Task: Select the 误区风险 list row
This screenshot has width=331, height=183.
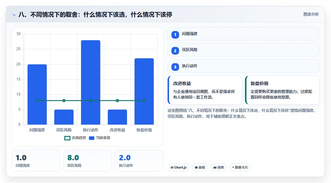Action: pos(243,50)
